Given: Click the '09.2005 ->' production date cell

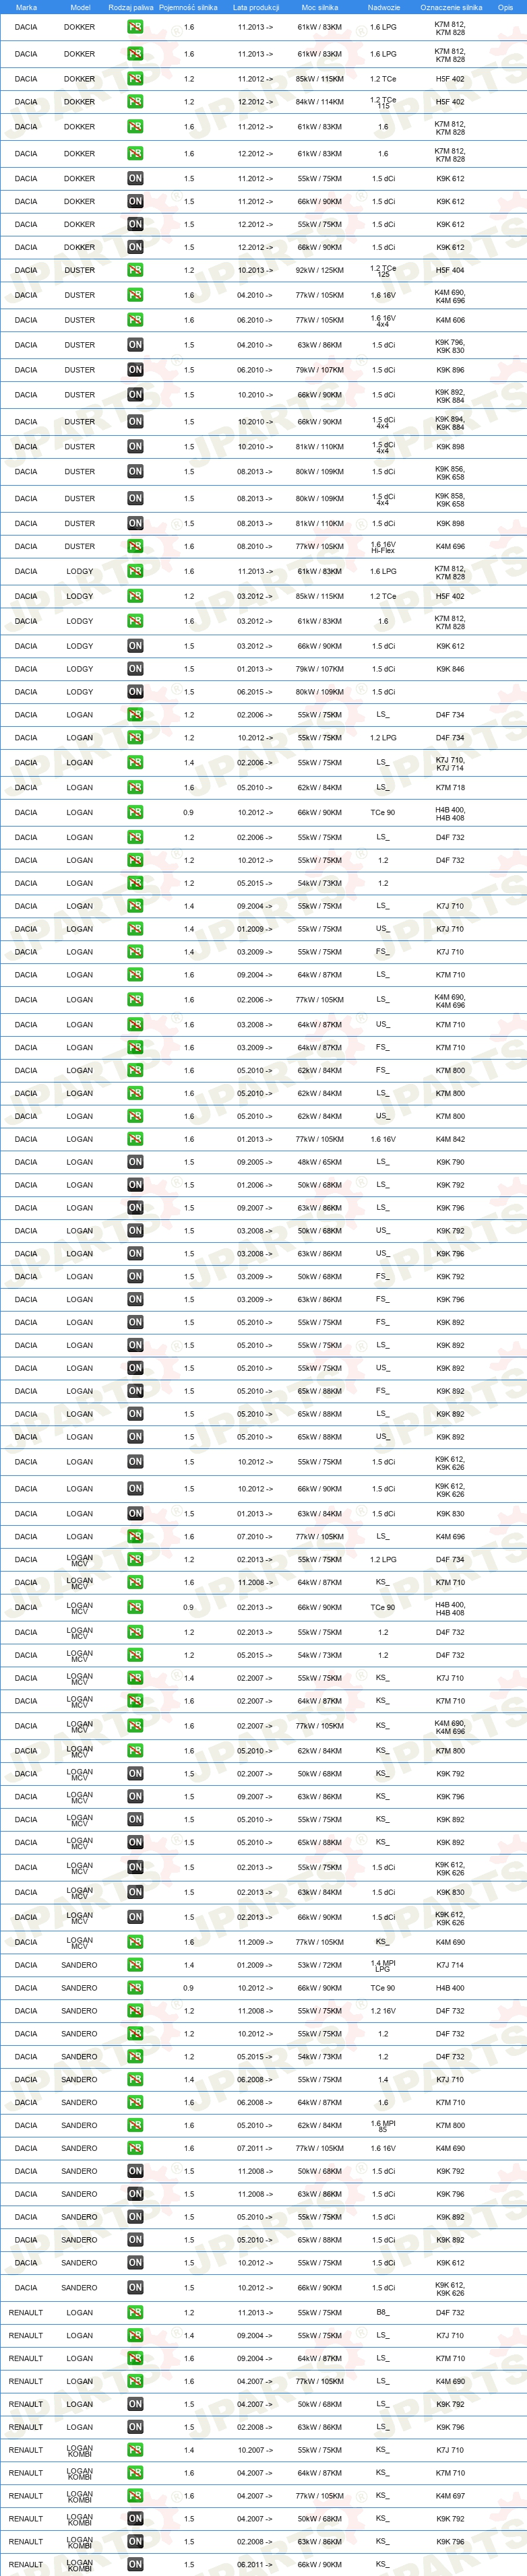Looking at the screenshot, I should (255, 1162).
